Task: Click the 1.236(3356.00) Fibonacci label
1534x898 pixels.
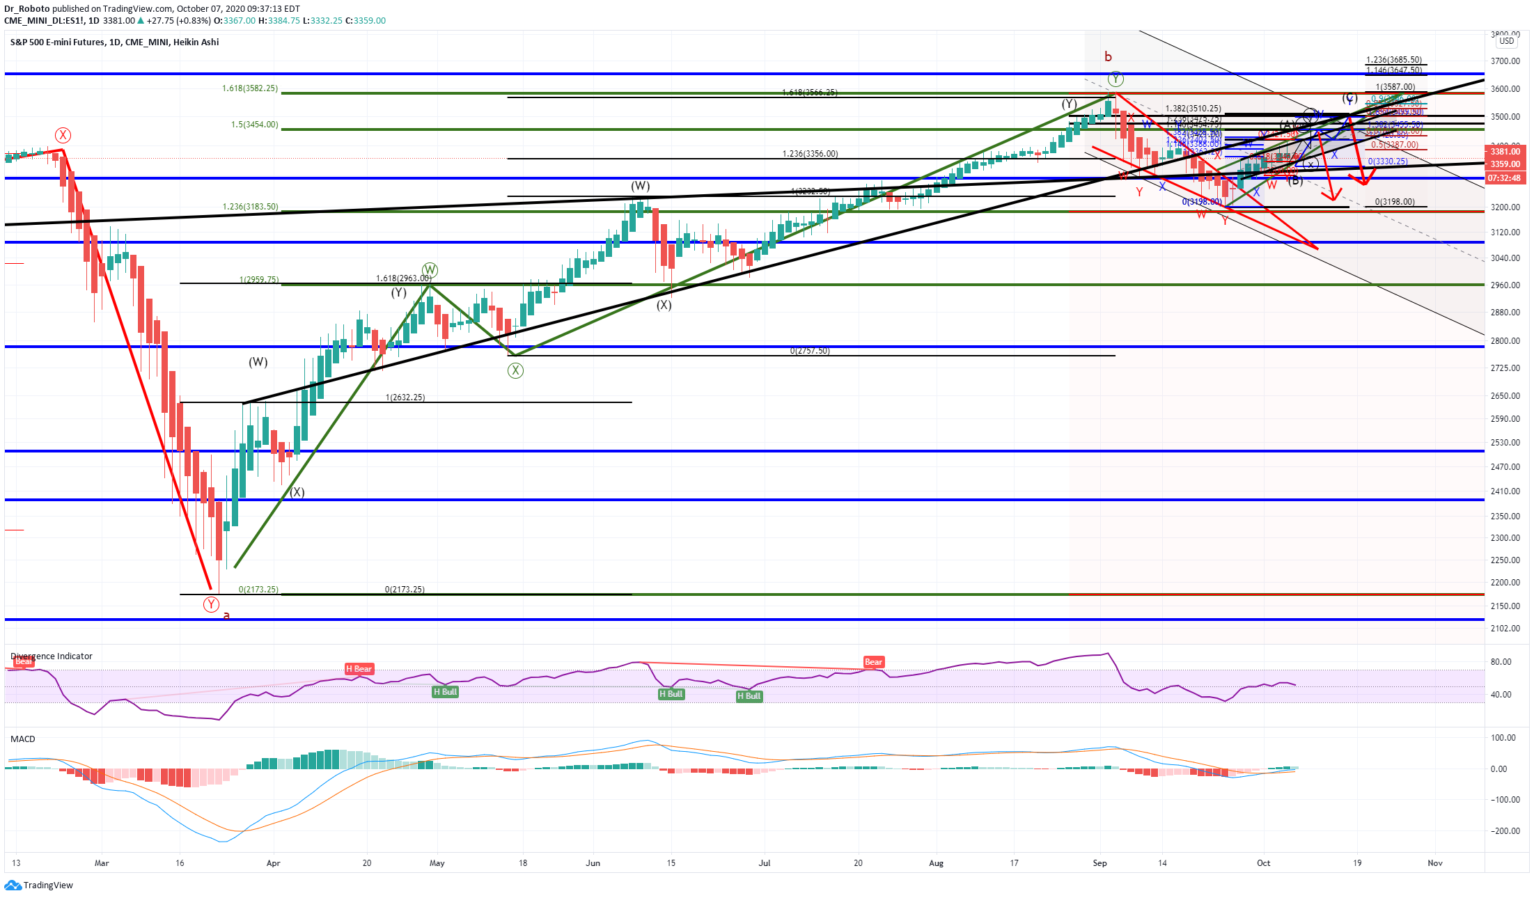Action: (x=810, y=154)
